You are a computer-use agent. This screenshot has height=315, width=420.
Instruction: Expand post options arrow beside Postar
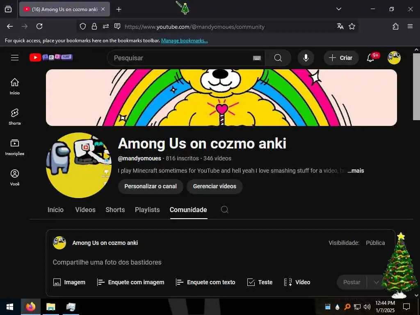376,282
